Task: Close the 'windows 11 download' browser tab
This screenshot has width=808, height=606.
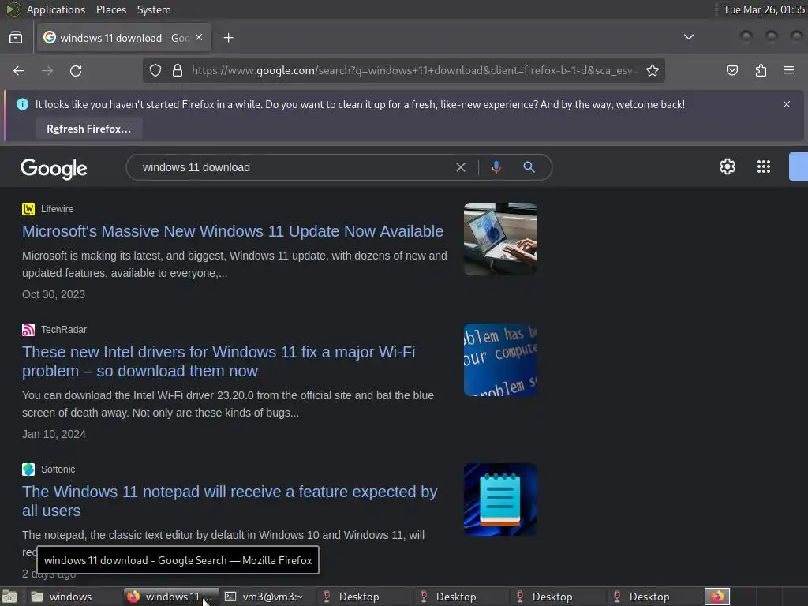Action: click(199, 38)
